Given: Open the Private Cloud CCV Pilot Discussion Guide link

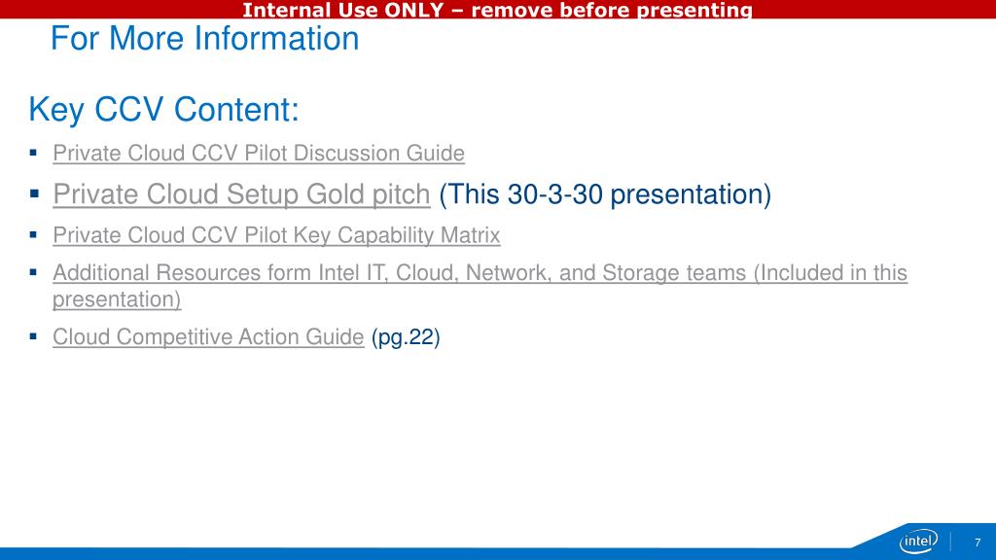Looking at the screenshot, I should [x=259, y=153].
